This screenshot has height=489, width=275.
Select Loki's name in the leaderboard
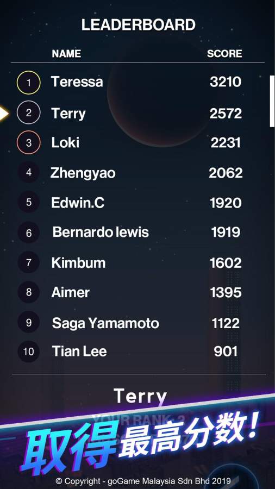tap(65, 143)
